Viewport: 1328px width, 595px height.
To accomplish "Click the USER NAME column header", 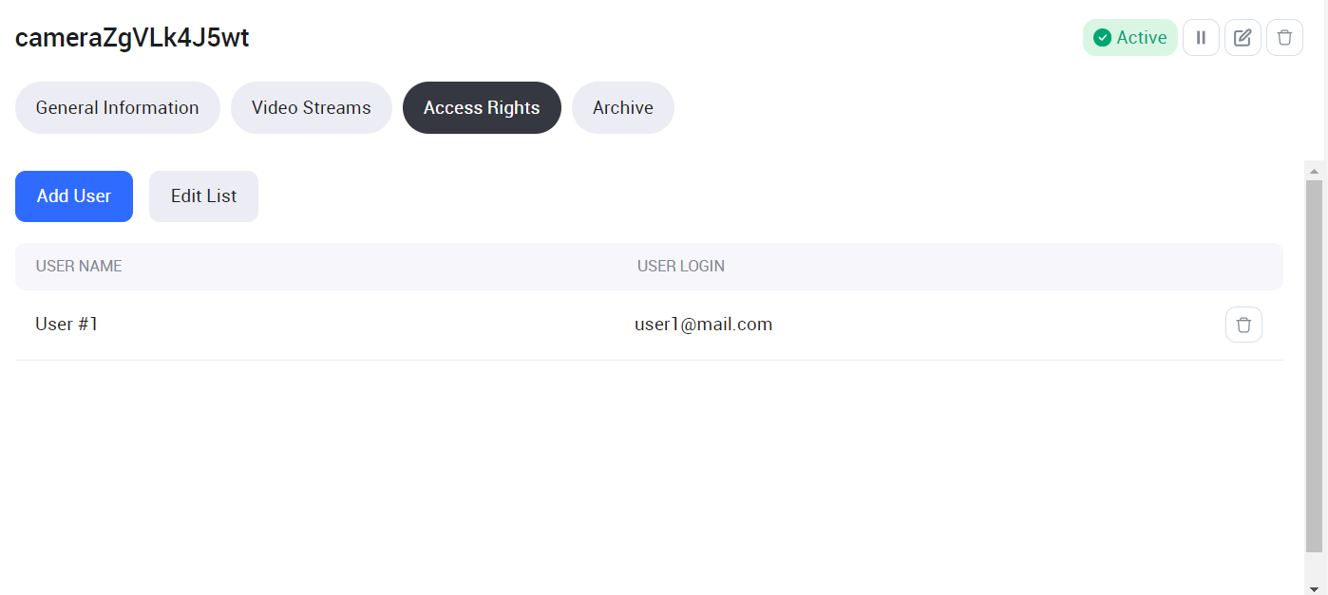I will click(x=79, y=267).
